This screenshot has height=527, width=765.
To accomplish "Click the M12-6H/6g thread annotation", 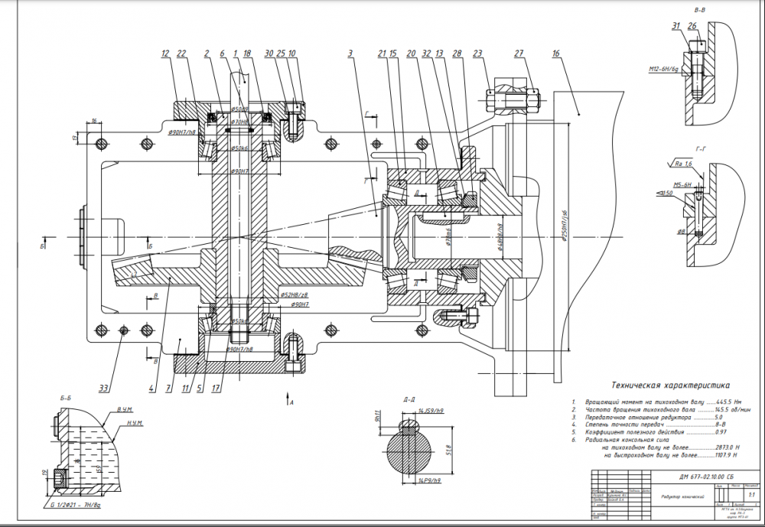I will coord(663,70).
